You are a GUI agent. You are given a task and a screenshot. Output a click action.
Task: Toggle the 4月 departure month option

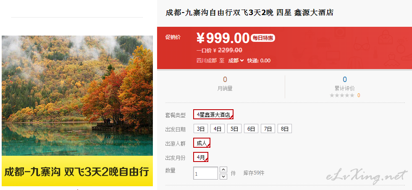[201, 157]
